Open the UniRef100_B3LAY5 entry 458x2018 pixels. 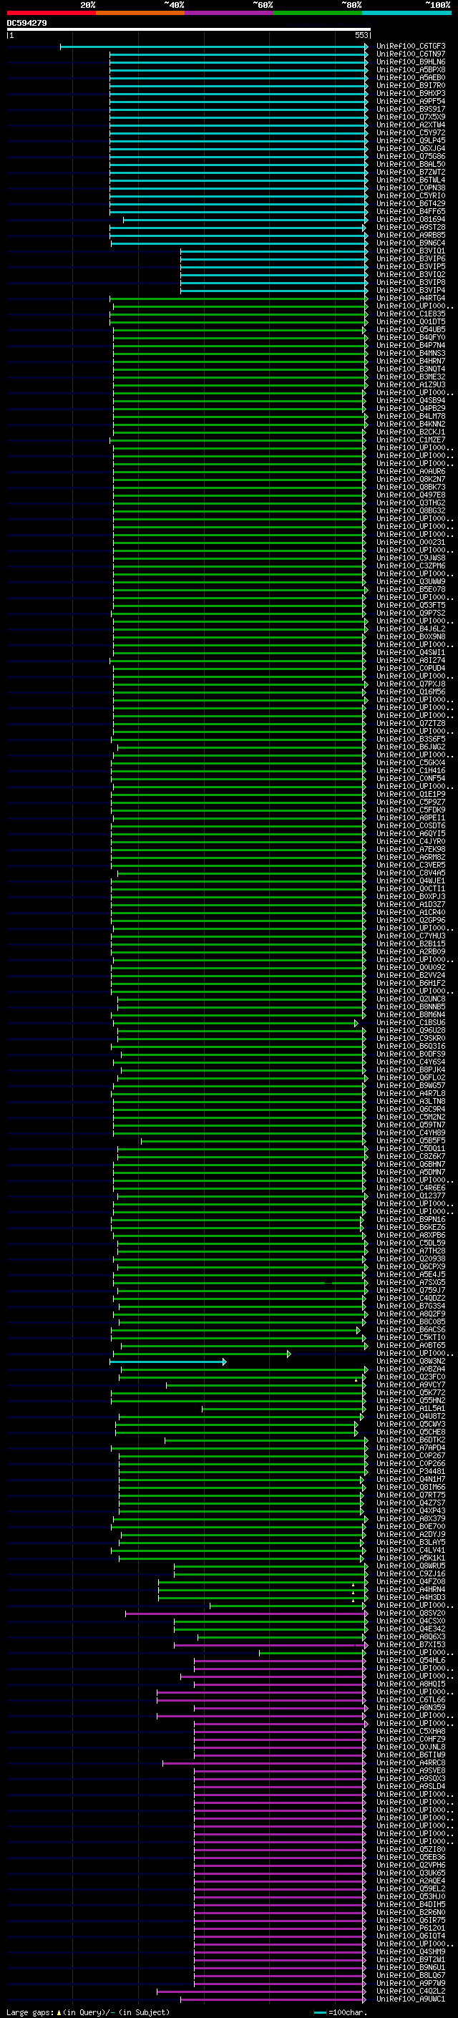410,1542
